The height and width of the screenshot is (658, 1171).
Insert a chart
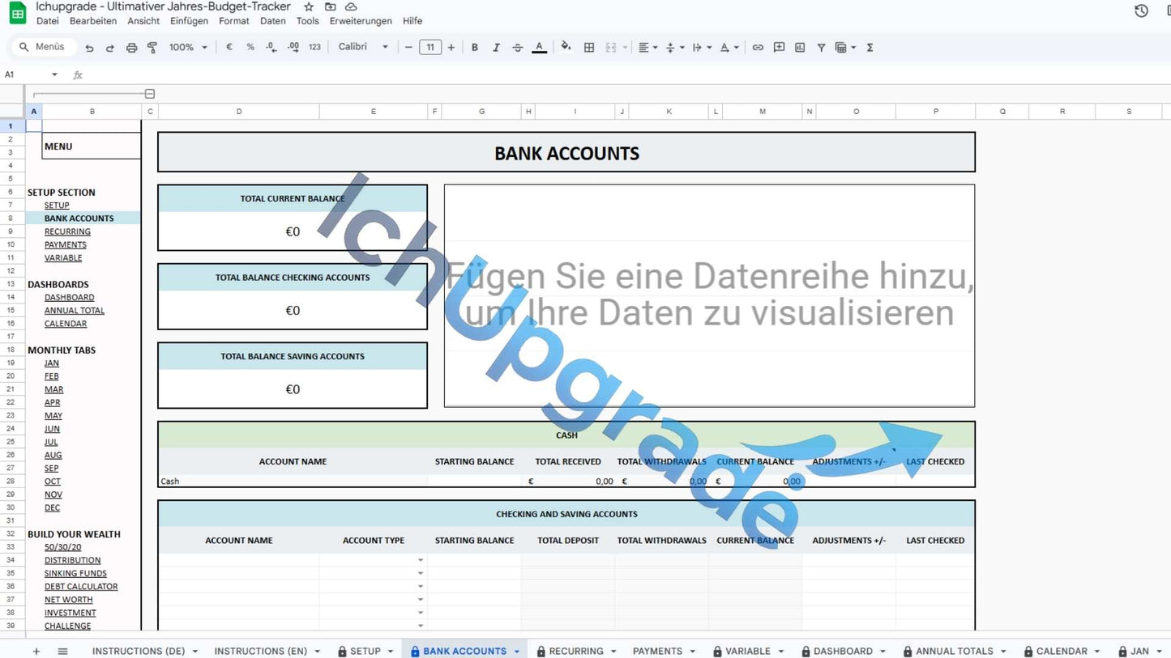pos(800,47)
